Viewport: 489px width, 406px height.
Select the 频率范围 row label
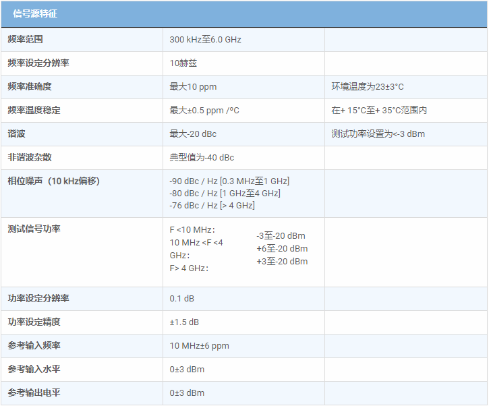[26, 40]
